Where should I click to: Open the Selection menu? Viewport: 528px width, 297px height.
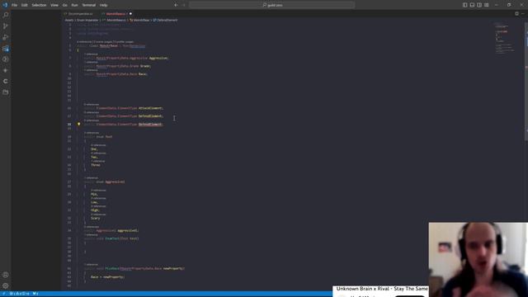point(39,5)
